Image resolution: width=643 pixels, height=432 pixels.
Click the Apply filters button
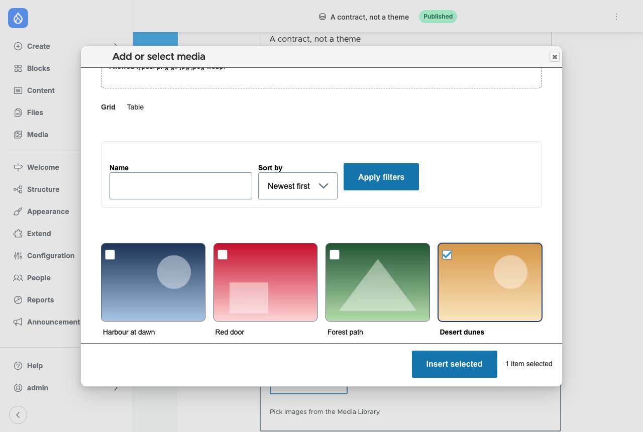(x=381, y=177)
